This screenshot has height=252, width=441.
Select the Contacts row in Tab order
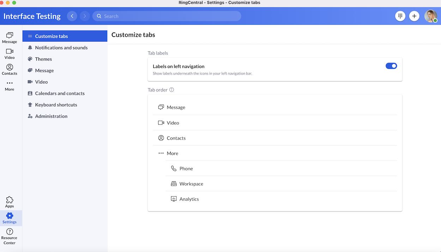pos(275,138)
